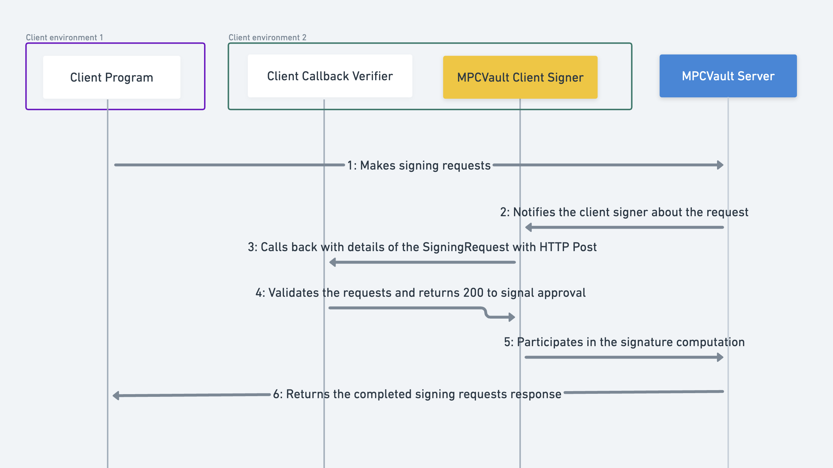Image resolution: width=833 pixels, height=468 pixels.
Task: Click the left-pointing arrowhead of message 2
Action: tap(529, 227)
